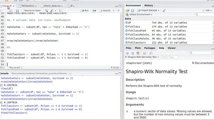Switch to the fstClassSurv tab
The height and width of the screenshot is (120, 214).
point(28,6)
